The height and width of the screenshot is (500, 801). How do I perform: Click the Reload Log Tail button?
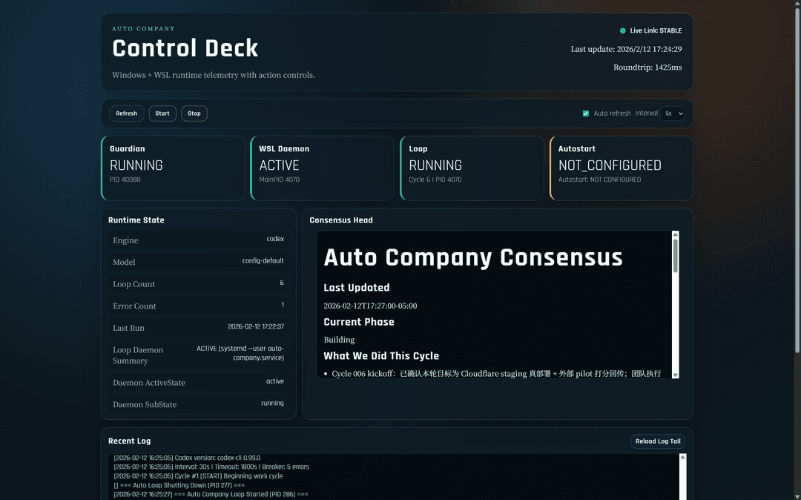pyautogui.click(x=658, y=441)
